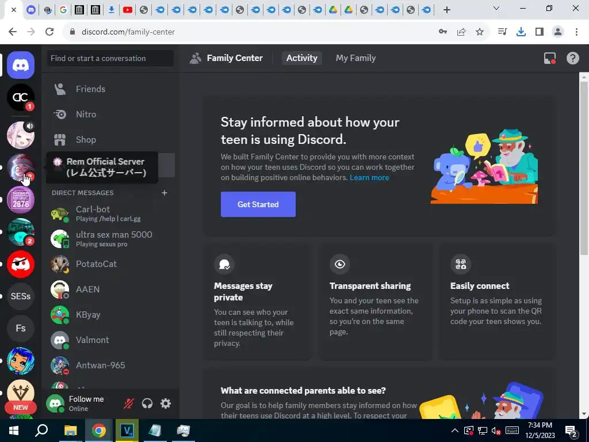The height and width of the screenshot is (442, 589).
Task: Click the Transparent sharing eye icon
Action: [340, 264]
